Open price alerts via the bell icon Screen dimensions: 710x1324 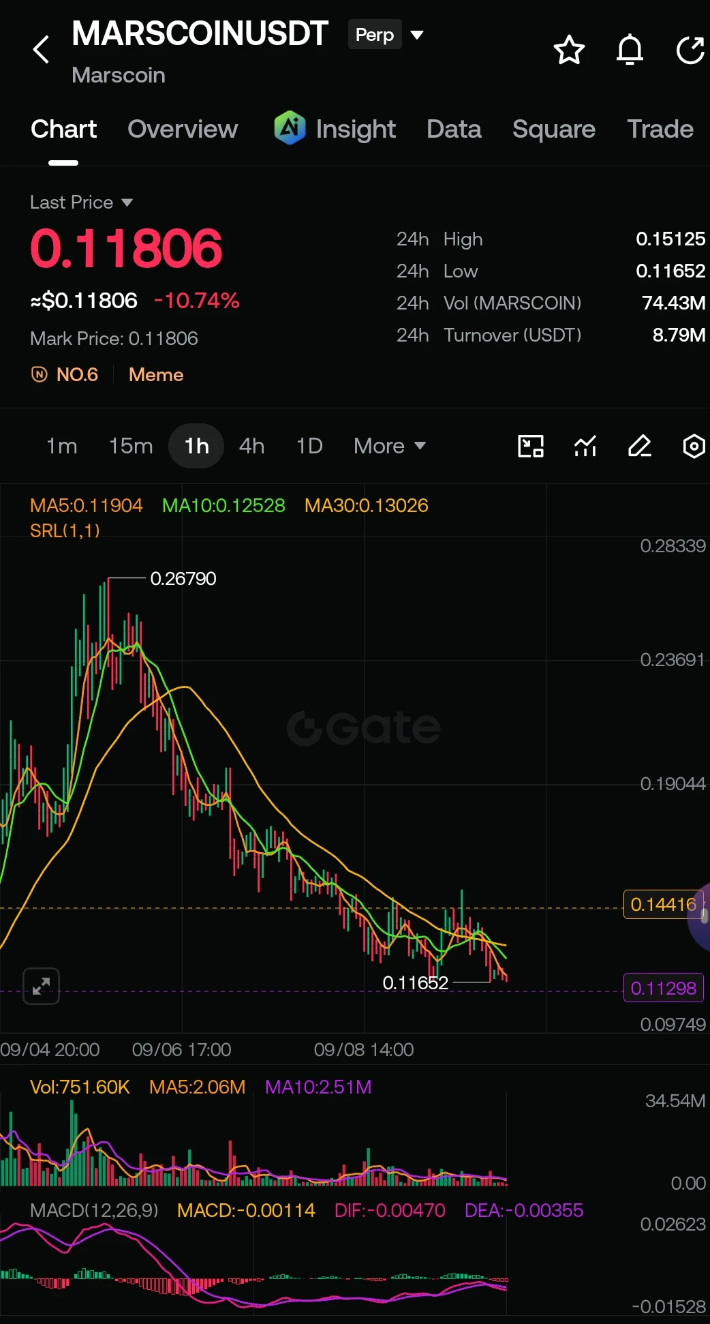click(630, 50)
